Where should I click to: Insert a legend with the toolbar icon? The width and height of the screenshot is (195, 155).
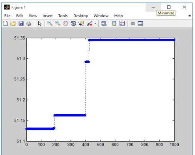(122, 23)
